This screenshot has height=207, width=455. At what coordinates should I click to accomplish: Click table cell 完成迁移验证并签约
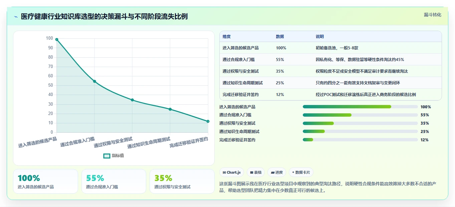coord(241,95)
